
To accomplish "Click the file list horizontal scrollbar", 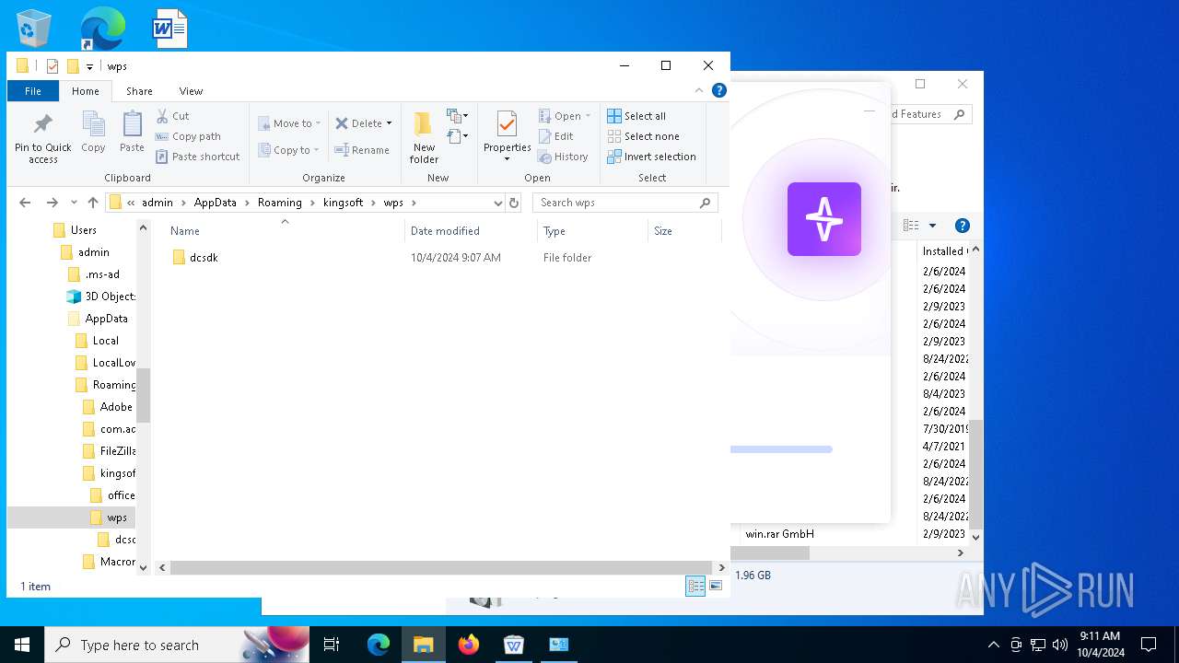I will point(441,568).
